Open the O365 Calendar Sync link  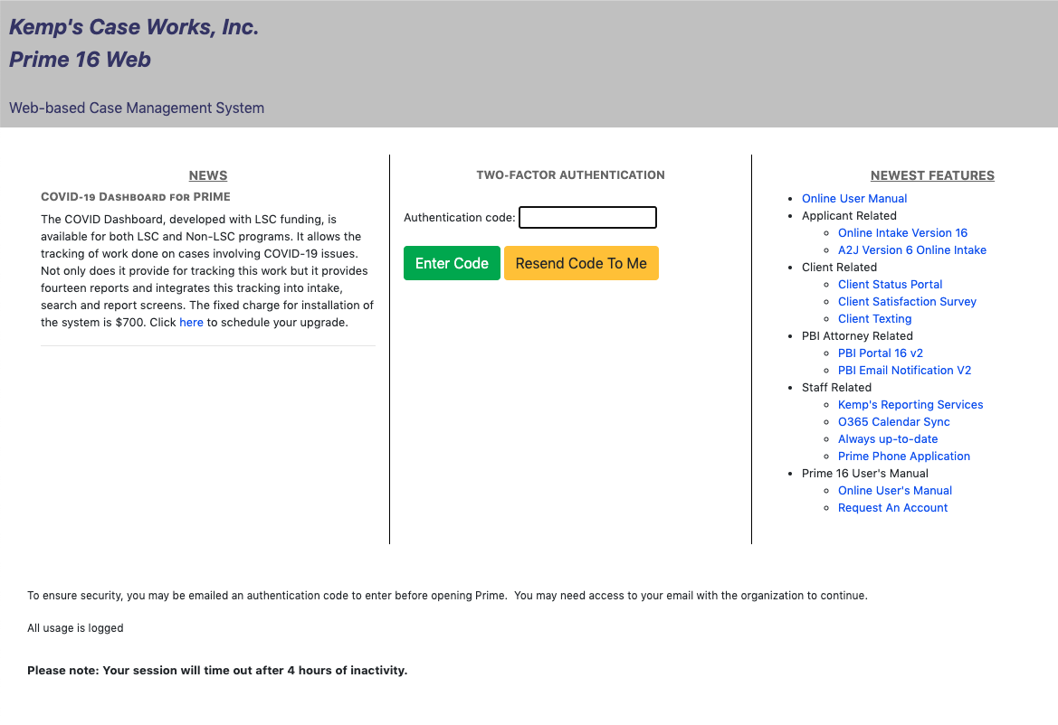tap(893, 422)
